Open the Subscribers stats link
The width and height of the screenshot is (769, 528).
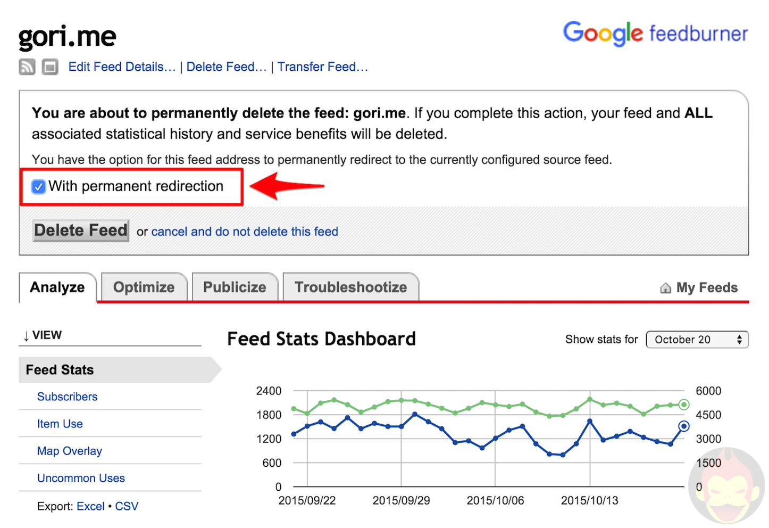68,397
